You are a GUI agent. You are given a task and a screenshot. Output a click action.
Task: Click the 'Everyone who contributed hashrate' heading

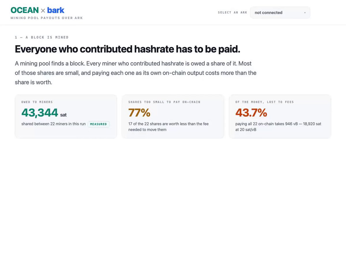[127, 49]
